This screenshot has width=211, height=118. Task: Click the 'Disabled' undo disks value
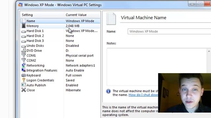click(72, 46)
